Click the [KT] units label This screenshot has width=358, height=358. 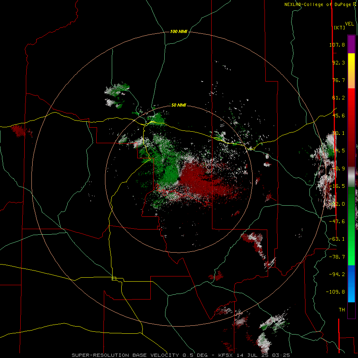coord(340,27)
